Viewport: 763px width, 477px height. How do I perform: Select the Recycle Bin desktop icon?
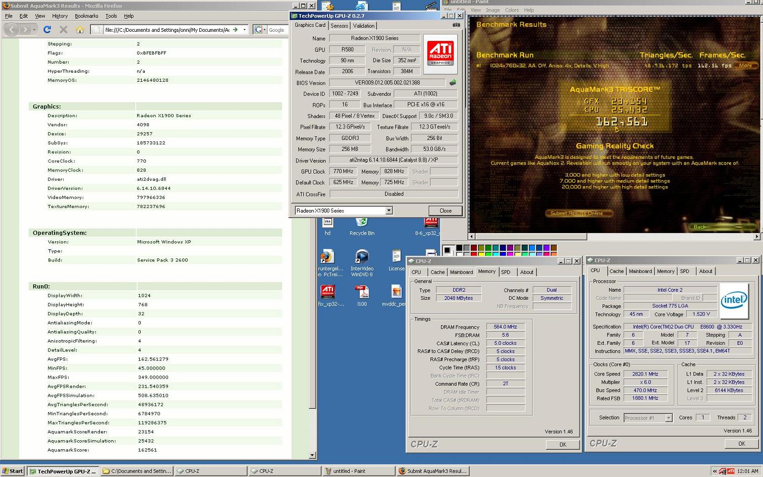362,226
